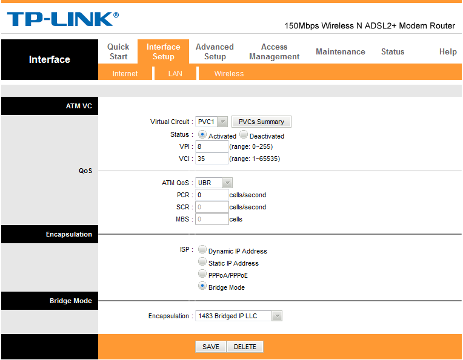Viewport: 463px width, 360px height.
Task: Click the VPI range 0~255 hint
Action: [251, 146]
